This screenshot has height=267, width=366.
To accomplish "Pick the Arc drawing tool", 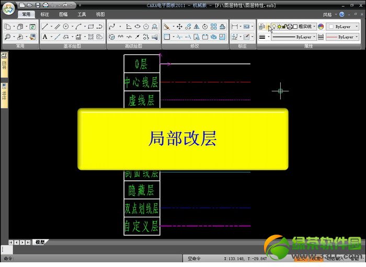I will coord(78,27).
